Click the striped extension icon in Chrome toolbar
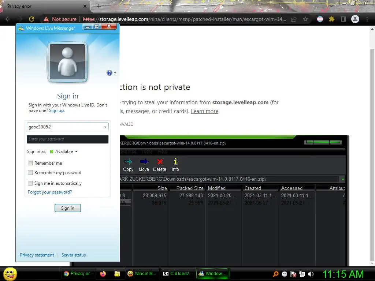Screen dimensions: 375x281 click(320, 19)
